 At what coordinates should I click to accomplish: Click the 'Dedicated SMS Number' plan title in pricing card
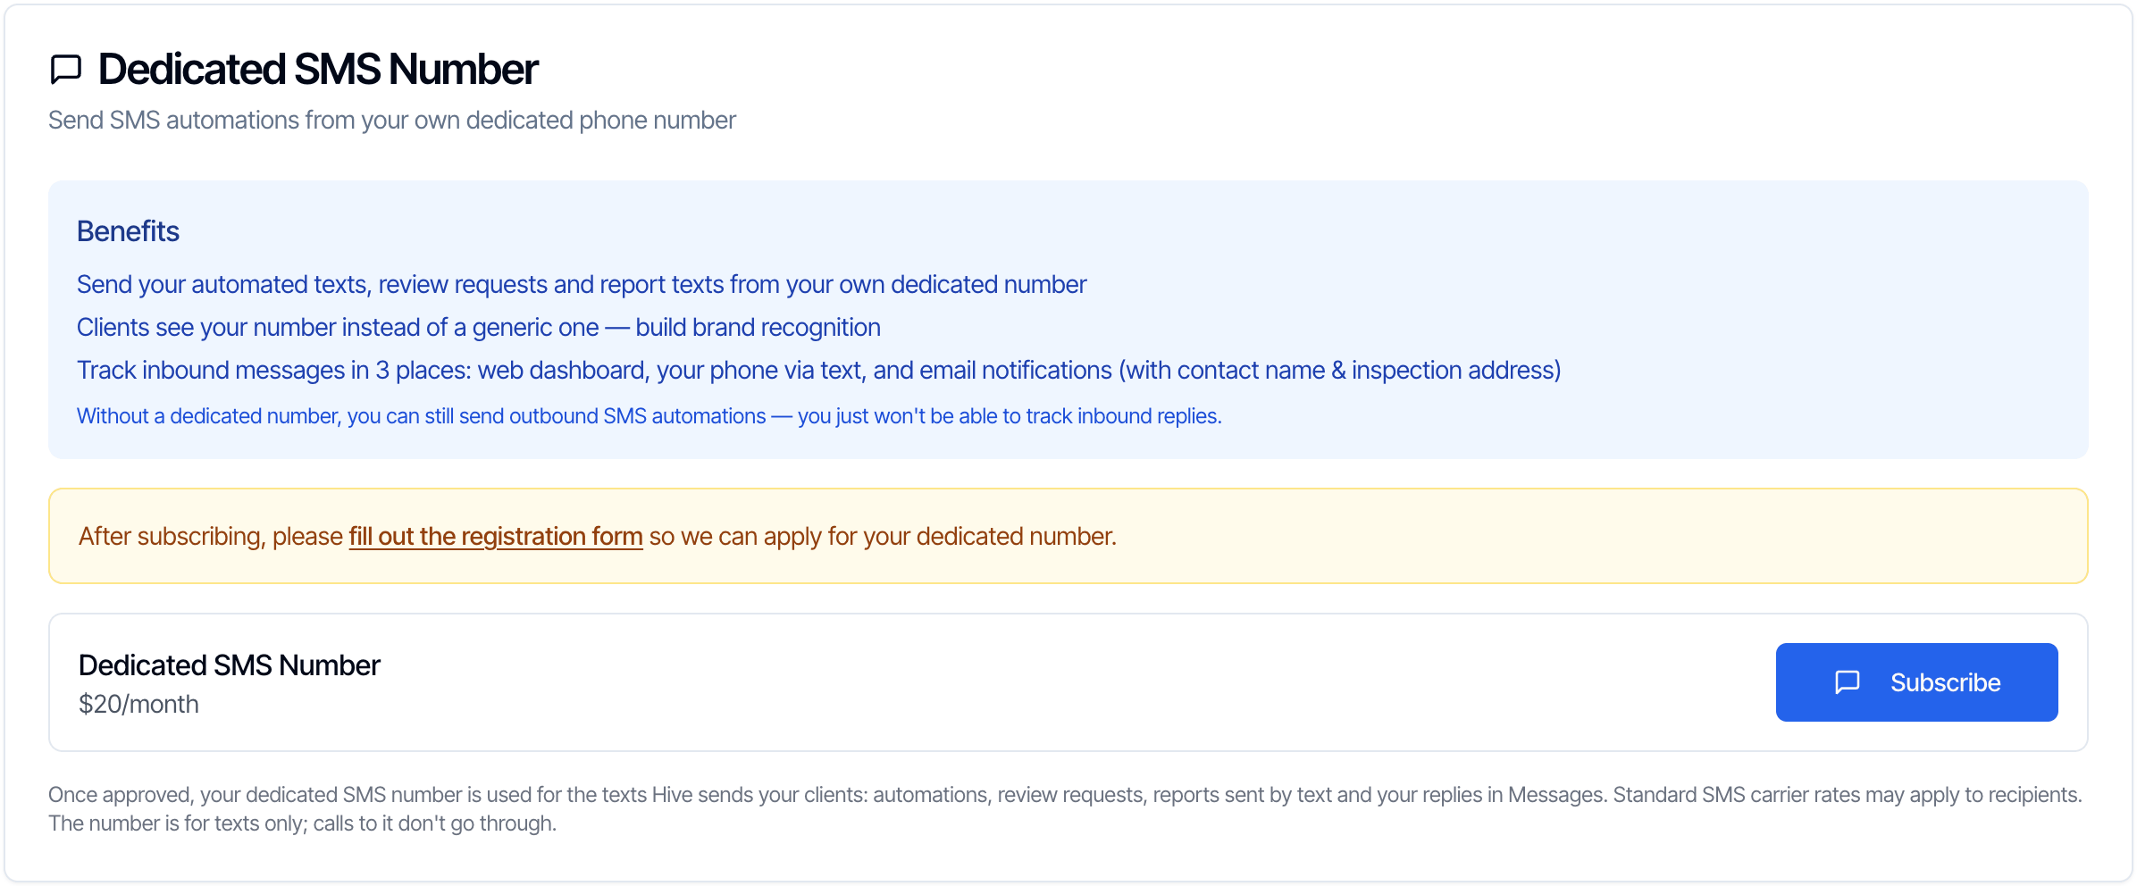(x=230, y=665)
